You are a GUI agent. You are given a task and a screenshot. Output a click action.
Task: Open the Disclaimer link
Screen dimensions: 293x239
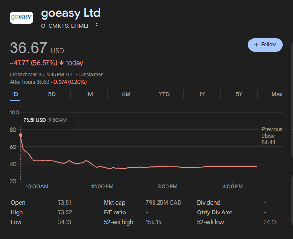[91, 74]
